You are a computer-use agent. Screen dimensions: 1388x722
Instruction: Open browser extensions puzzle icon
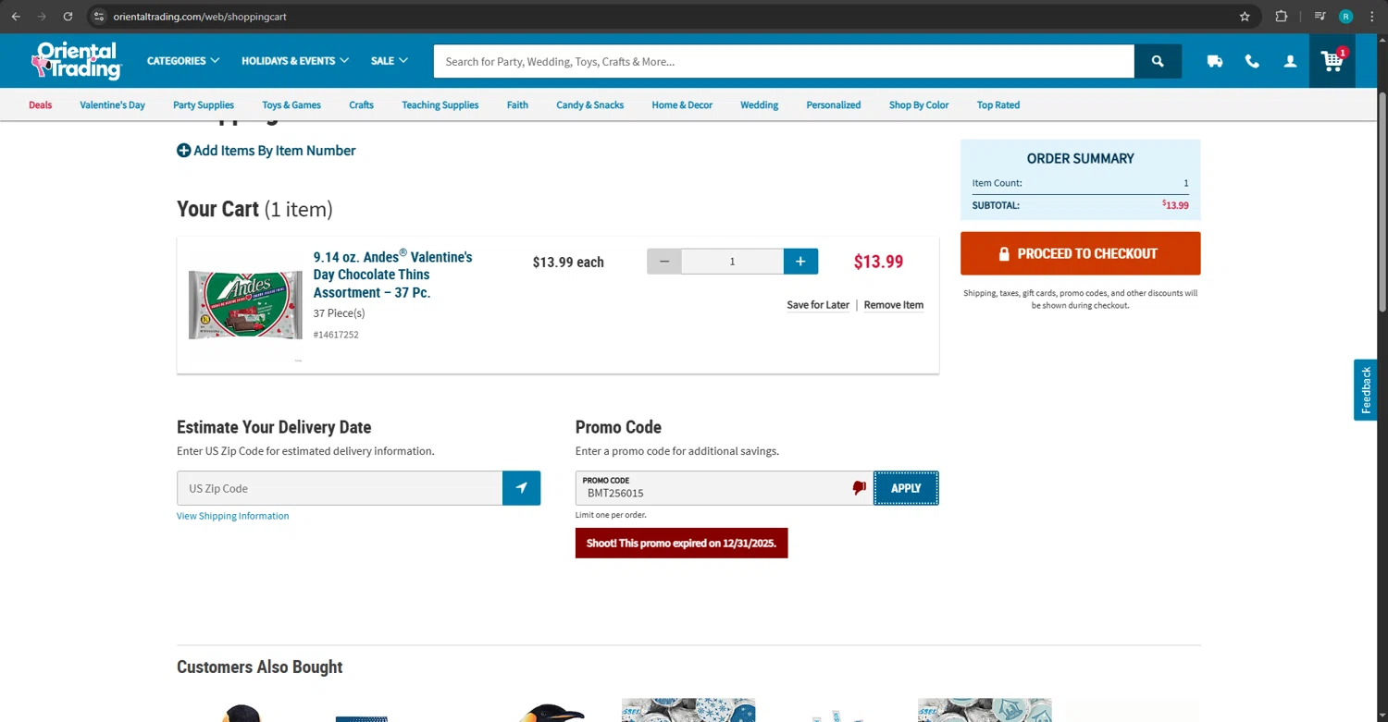1281,17
